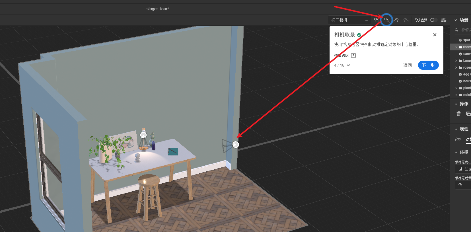Select the house object in scene tree

(464, 81)
